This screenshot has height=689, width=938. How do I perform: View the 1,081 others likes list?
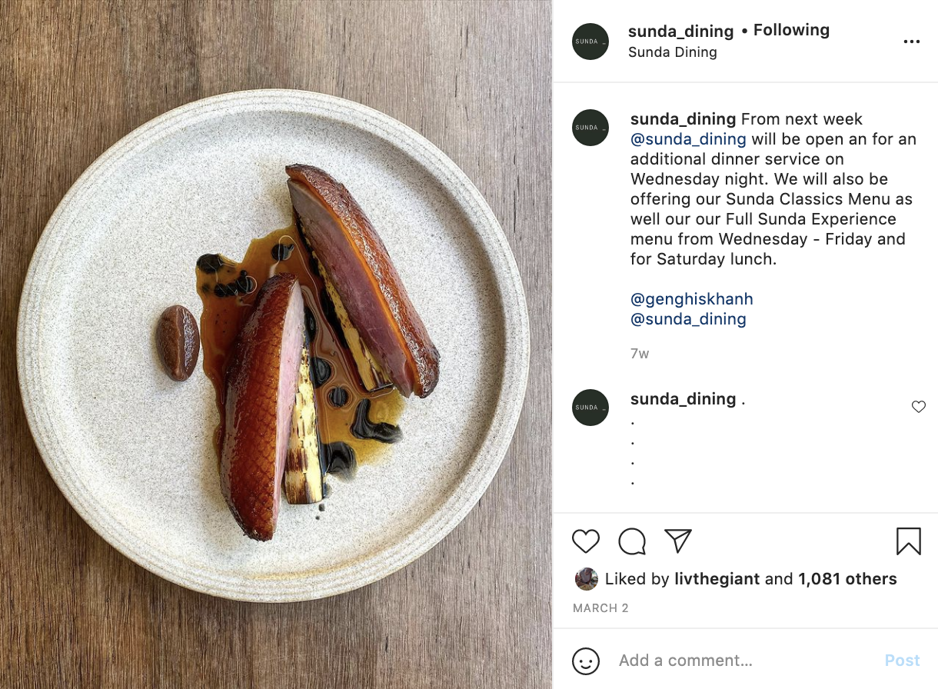(847, 579)
